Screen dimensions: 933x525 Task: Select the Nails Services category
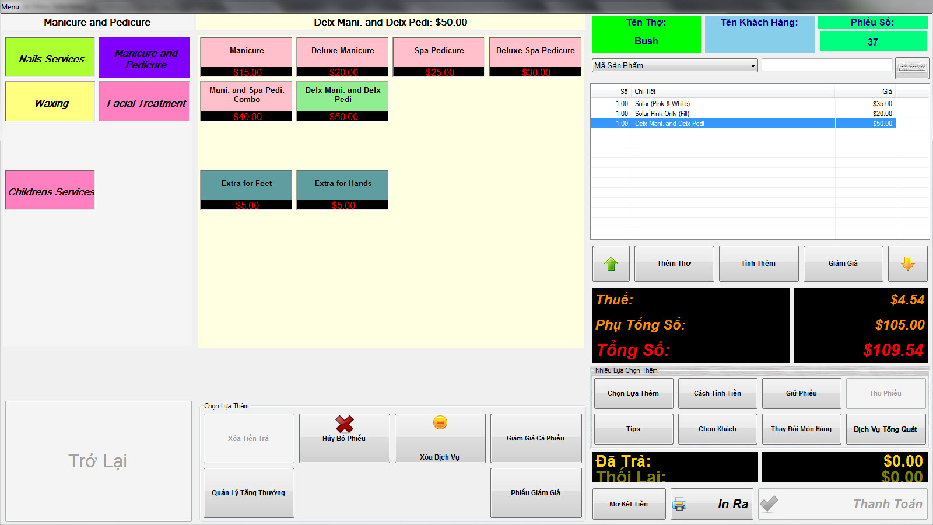(x=50, y=57)
